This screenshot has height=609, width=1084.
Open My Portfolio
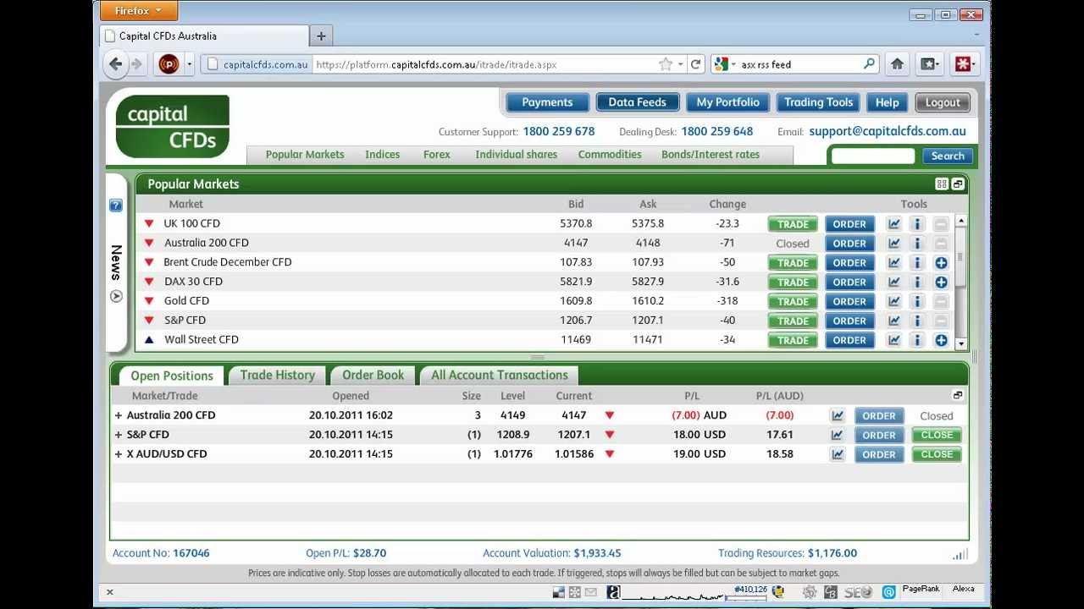coord(727,102)
